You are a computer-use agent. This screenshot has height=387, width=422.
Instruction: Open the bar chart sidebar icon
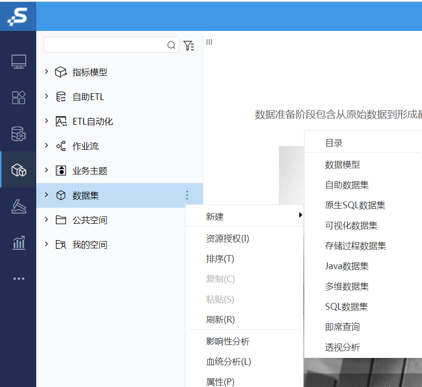[x=18, y=243]
